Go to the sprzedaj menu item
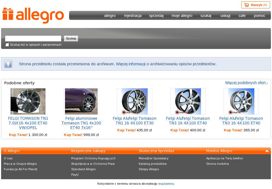 pos(156,16)
